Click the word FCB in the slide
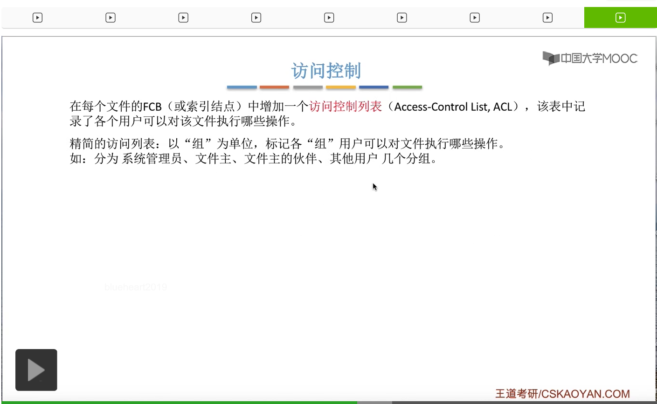Viewport: 657px width, 404px height. pos(152,107)
